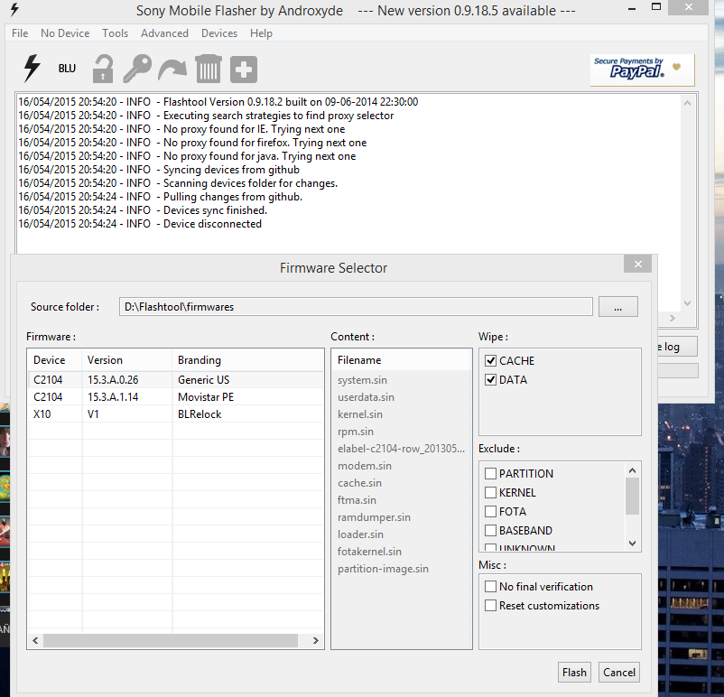Open the No Device menu
This screenshot has width=724, height=697.
pyautogui.click(x=65, y=33)
